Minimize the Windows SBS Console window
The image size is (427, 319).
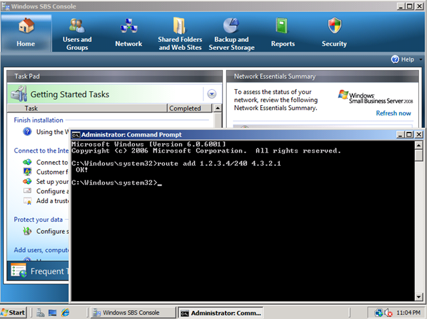[x=400, y=6]
